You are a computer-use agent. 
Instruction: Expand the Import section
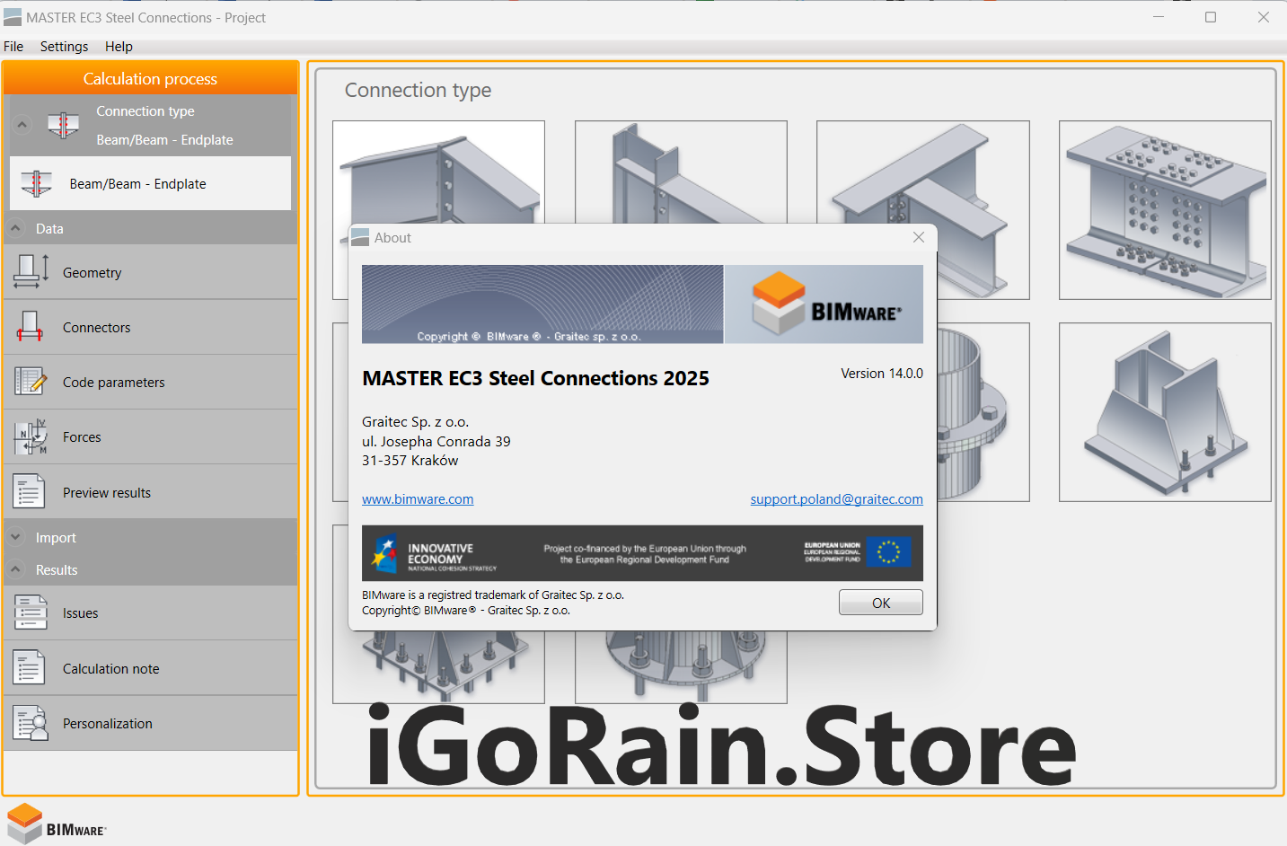(x=16, y=537)
